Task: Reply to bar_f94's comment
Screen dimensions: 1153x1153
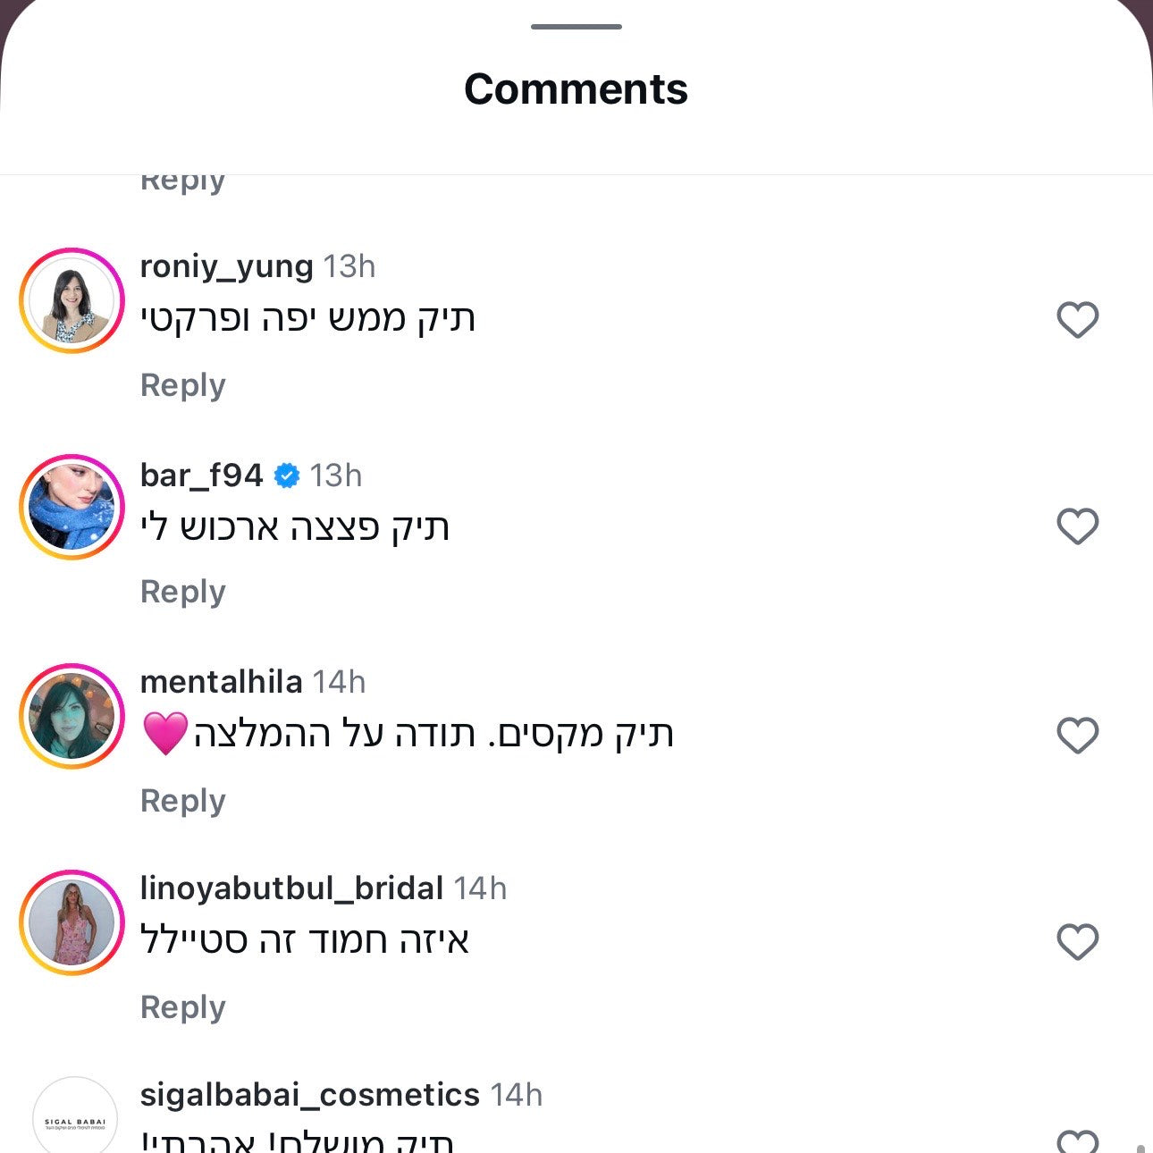Action: click(x=183, y=592)
